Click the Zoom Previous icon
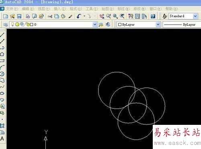 coord(122,16)
